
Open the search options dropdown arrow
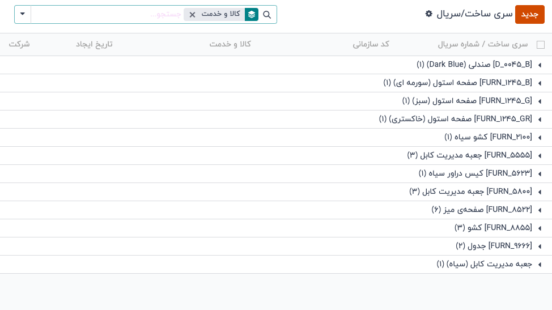tap(23, 14)
